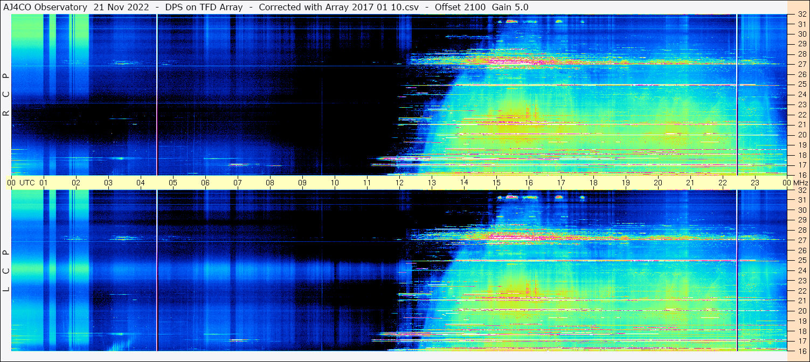This screenshot has width=810, height=362.
Task: Click the 11 hour mark on time axis
Action: coord(367,183)
